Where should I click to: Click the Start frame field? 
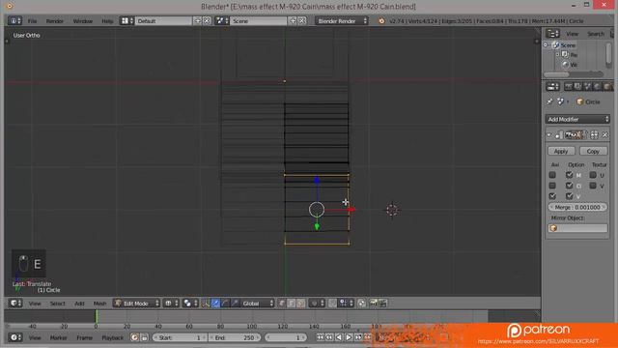point(181,337)
